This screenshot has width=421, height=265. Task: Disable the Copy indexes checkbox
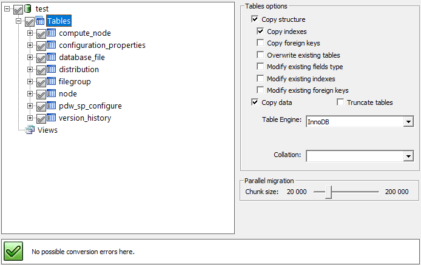[x=260, y=32]
